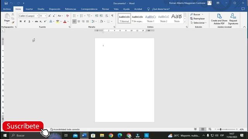Switch to the Insertar tab
Screen dimensions: 248x139
(x=29, y=9)
